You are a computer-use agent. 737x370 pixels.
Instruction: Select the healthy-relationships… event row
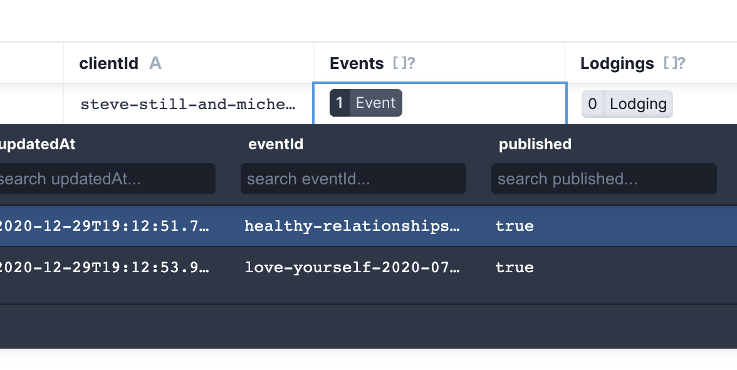pyautogui.click(x=368, y=226)
